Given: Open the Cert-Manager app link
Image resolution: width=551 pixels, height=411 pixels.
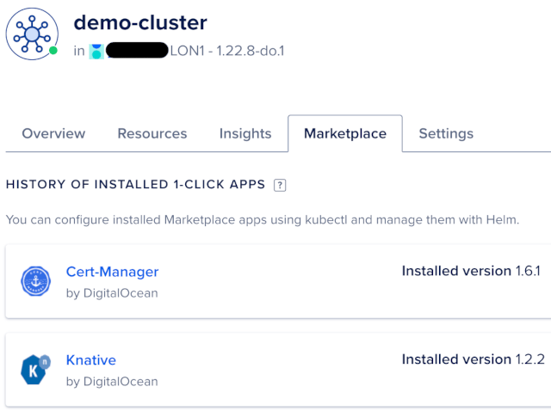Looking at the screenshot, I should click(112, 272).
